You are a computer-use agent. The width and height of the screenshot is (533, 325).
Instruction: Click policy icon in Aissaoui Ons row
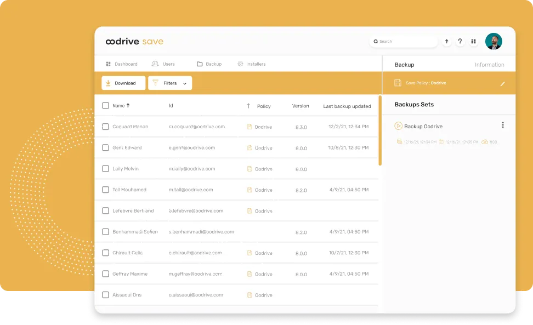click(250, 295)
